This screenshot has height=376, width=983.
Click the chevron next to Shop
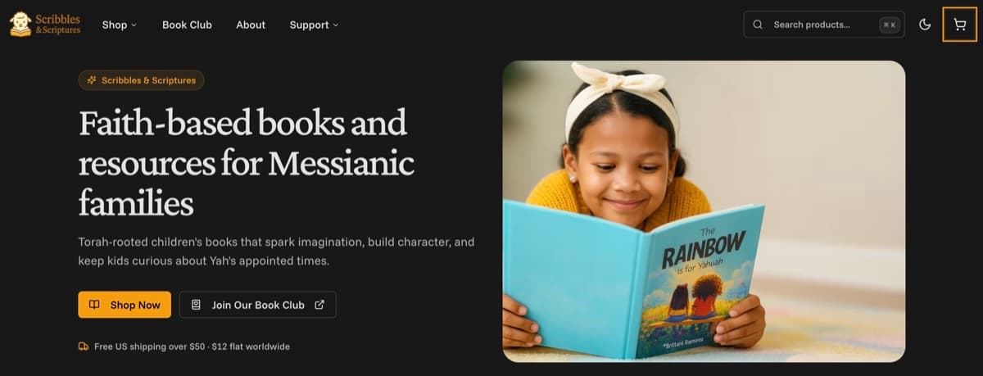click(x=134, y=25)
